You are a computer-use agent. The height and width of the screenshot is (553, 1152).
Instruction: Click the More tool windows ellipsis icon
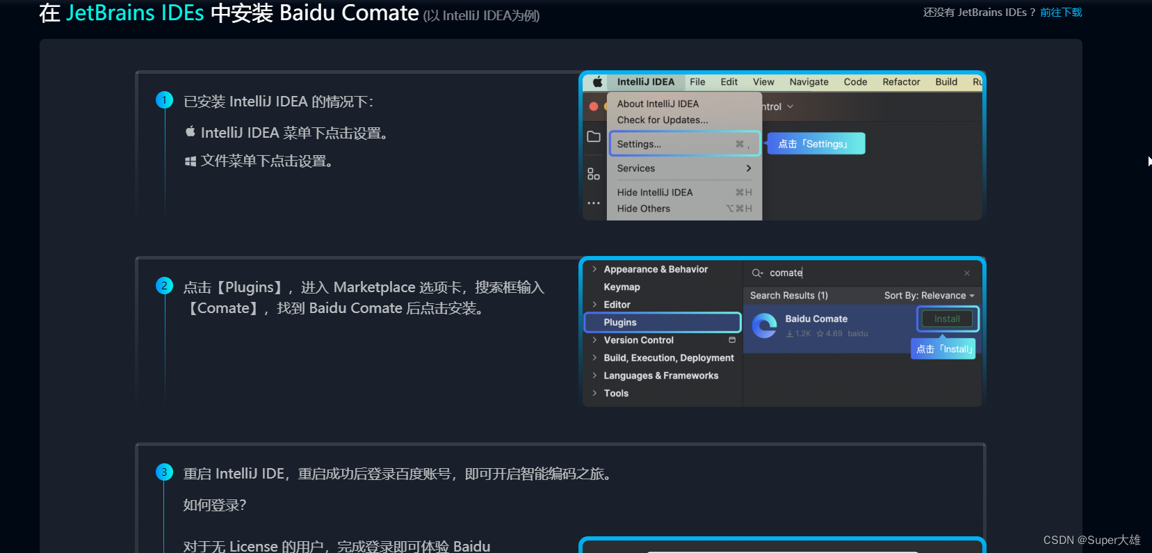[x=594, y=203]
